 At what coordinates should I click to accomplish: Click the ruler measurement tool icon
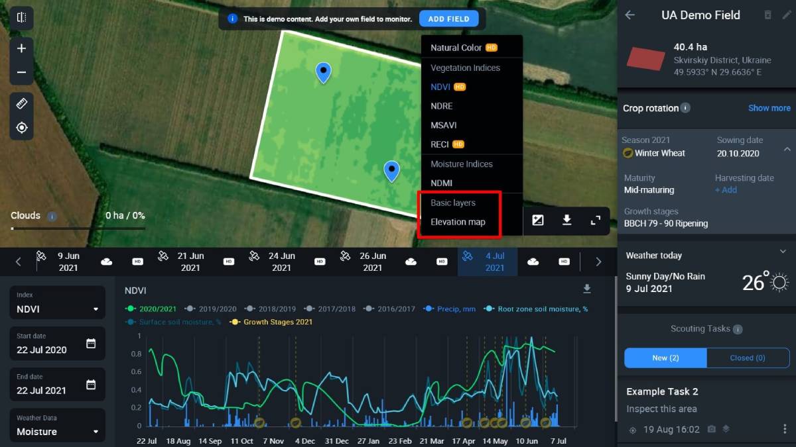pos(21,104)
